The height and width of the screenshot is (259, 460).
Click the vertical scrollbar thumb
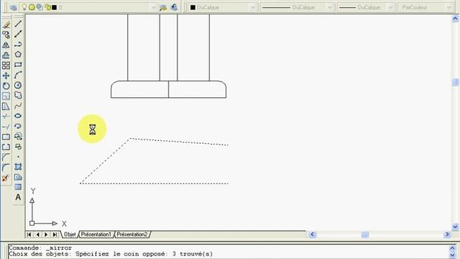(x=455, y=82)
